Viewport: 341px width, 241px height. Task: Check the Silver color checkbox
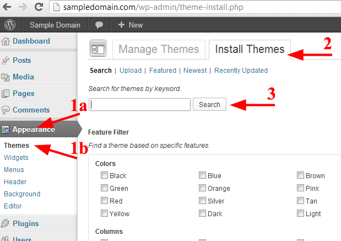[202, 201]
